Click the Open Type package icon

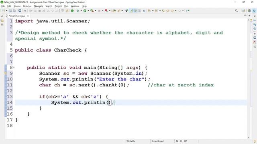tap(114, 11)
